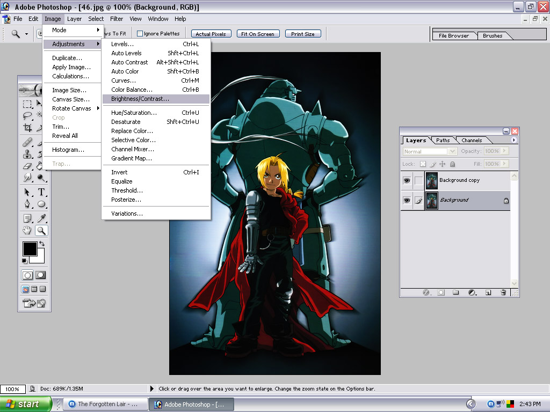
Task: Delete layer using the trash icon
Action: tap(503, 292)
